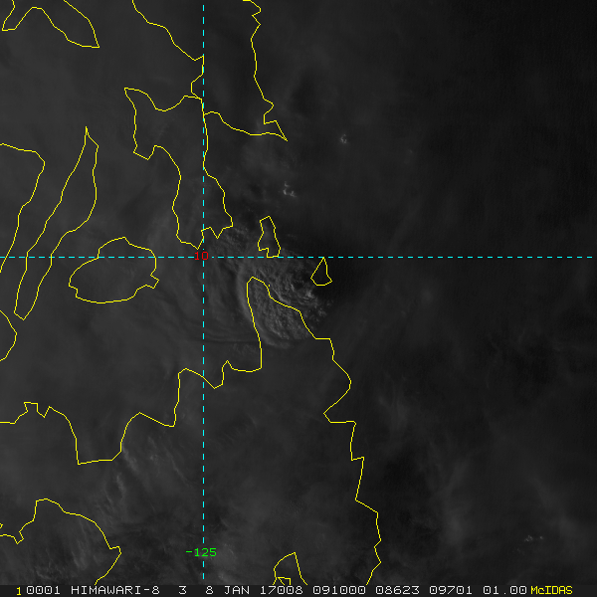This screenshot has height=597, width=597.
Task: Click the red 10 latitude label
Action: 202,257
